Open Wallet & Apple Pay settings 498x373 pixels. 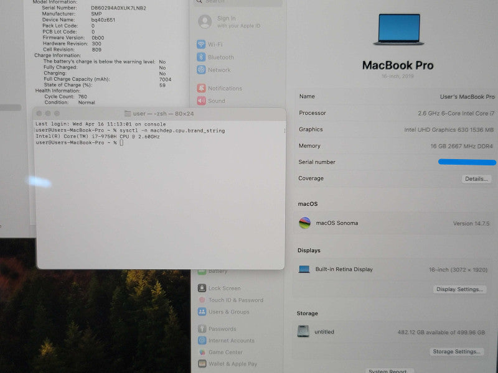227,364
